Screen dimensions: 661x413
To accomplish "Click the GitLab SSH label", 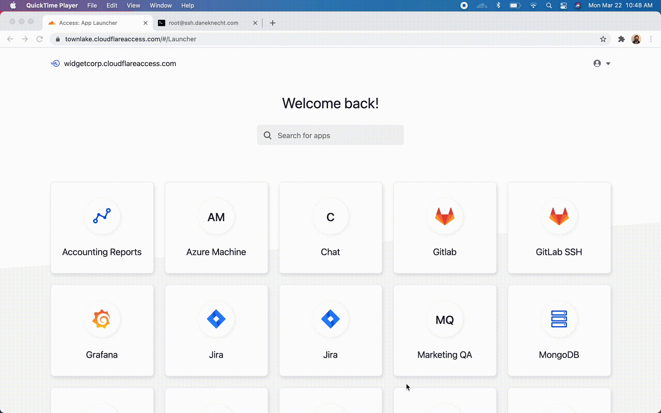I will coord(559,252).
